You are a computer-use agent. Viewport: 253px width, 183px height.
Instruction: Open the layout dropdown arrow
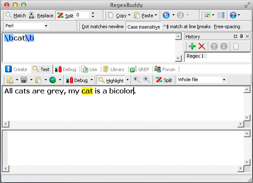(213, 15)
